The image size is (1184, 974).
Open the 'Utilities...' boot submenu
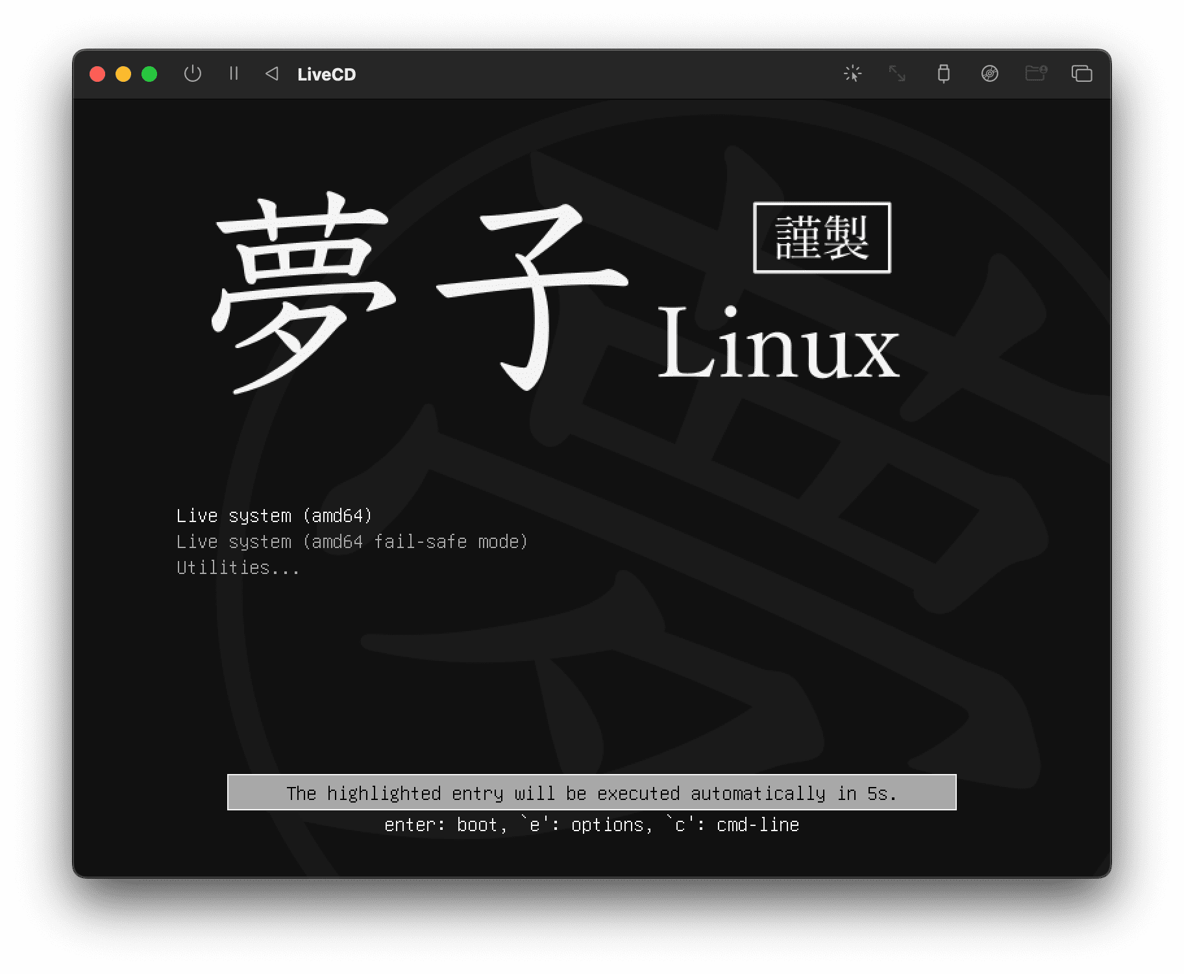[238, 568]
